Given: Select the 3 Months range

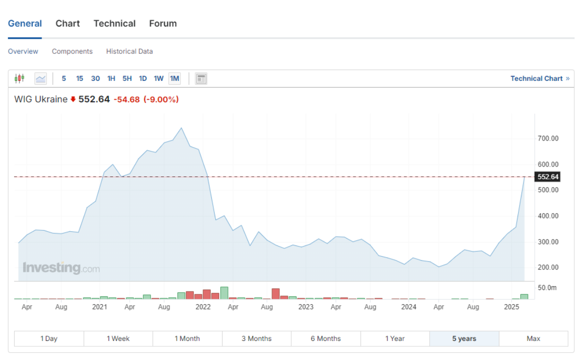Looking at the screenshot, I should coord(256,339).
